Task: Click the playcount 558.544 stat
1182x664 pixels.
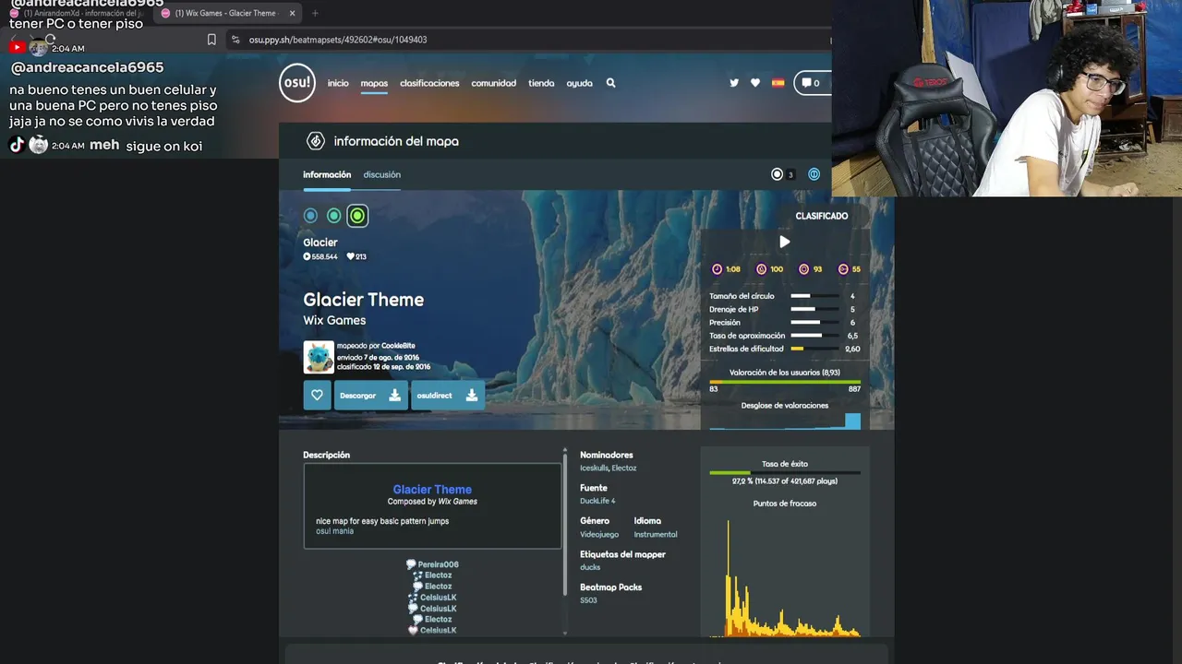Action: pos(320,256)
